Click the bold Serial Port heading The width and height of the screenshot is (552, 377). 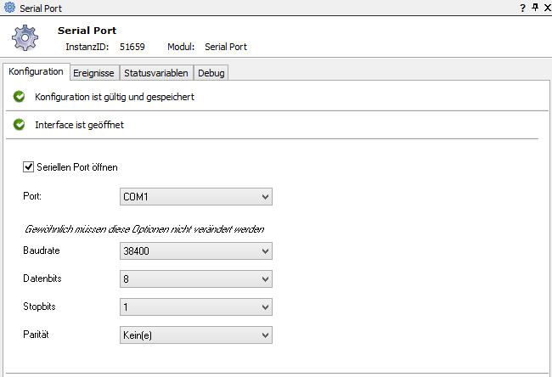(87, 31)
